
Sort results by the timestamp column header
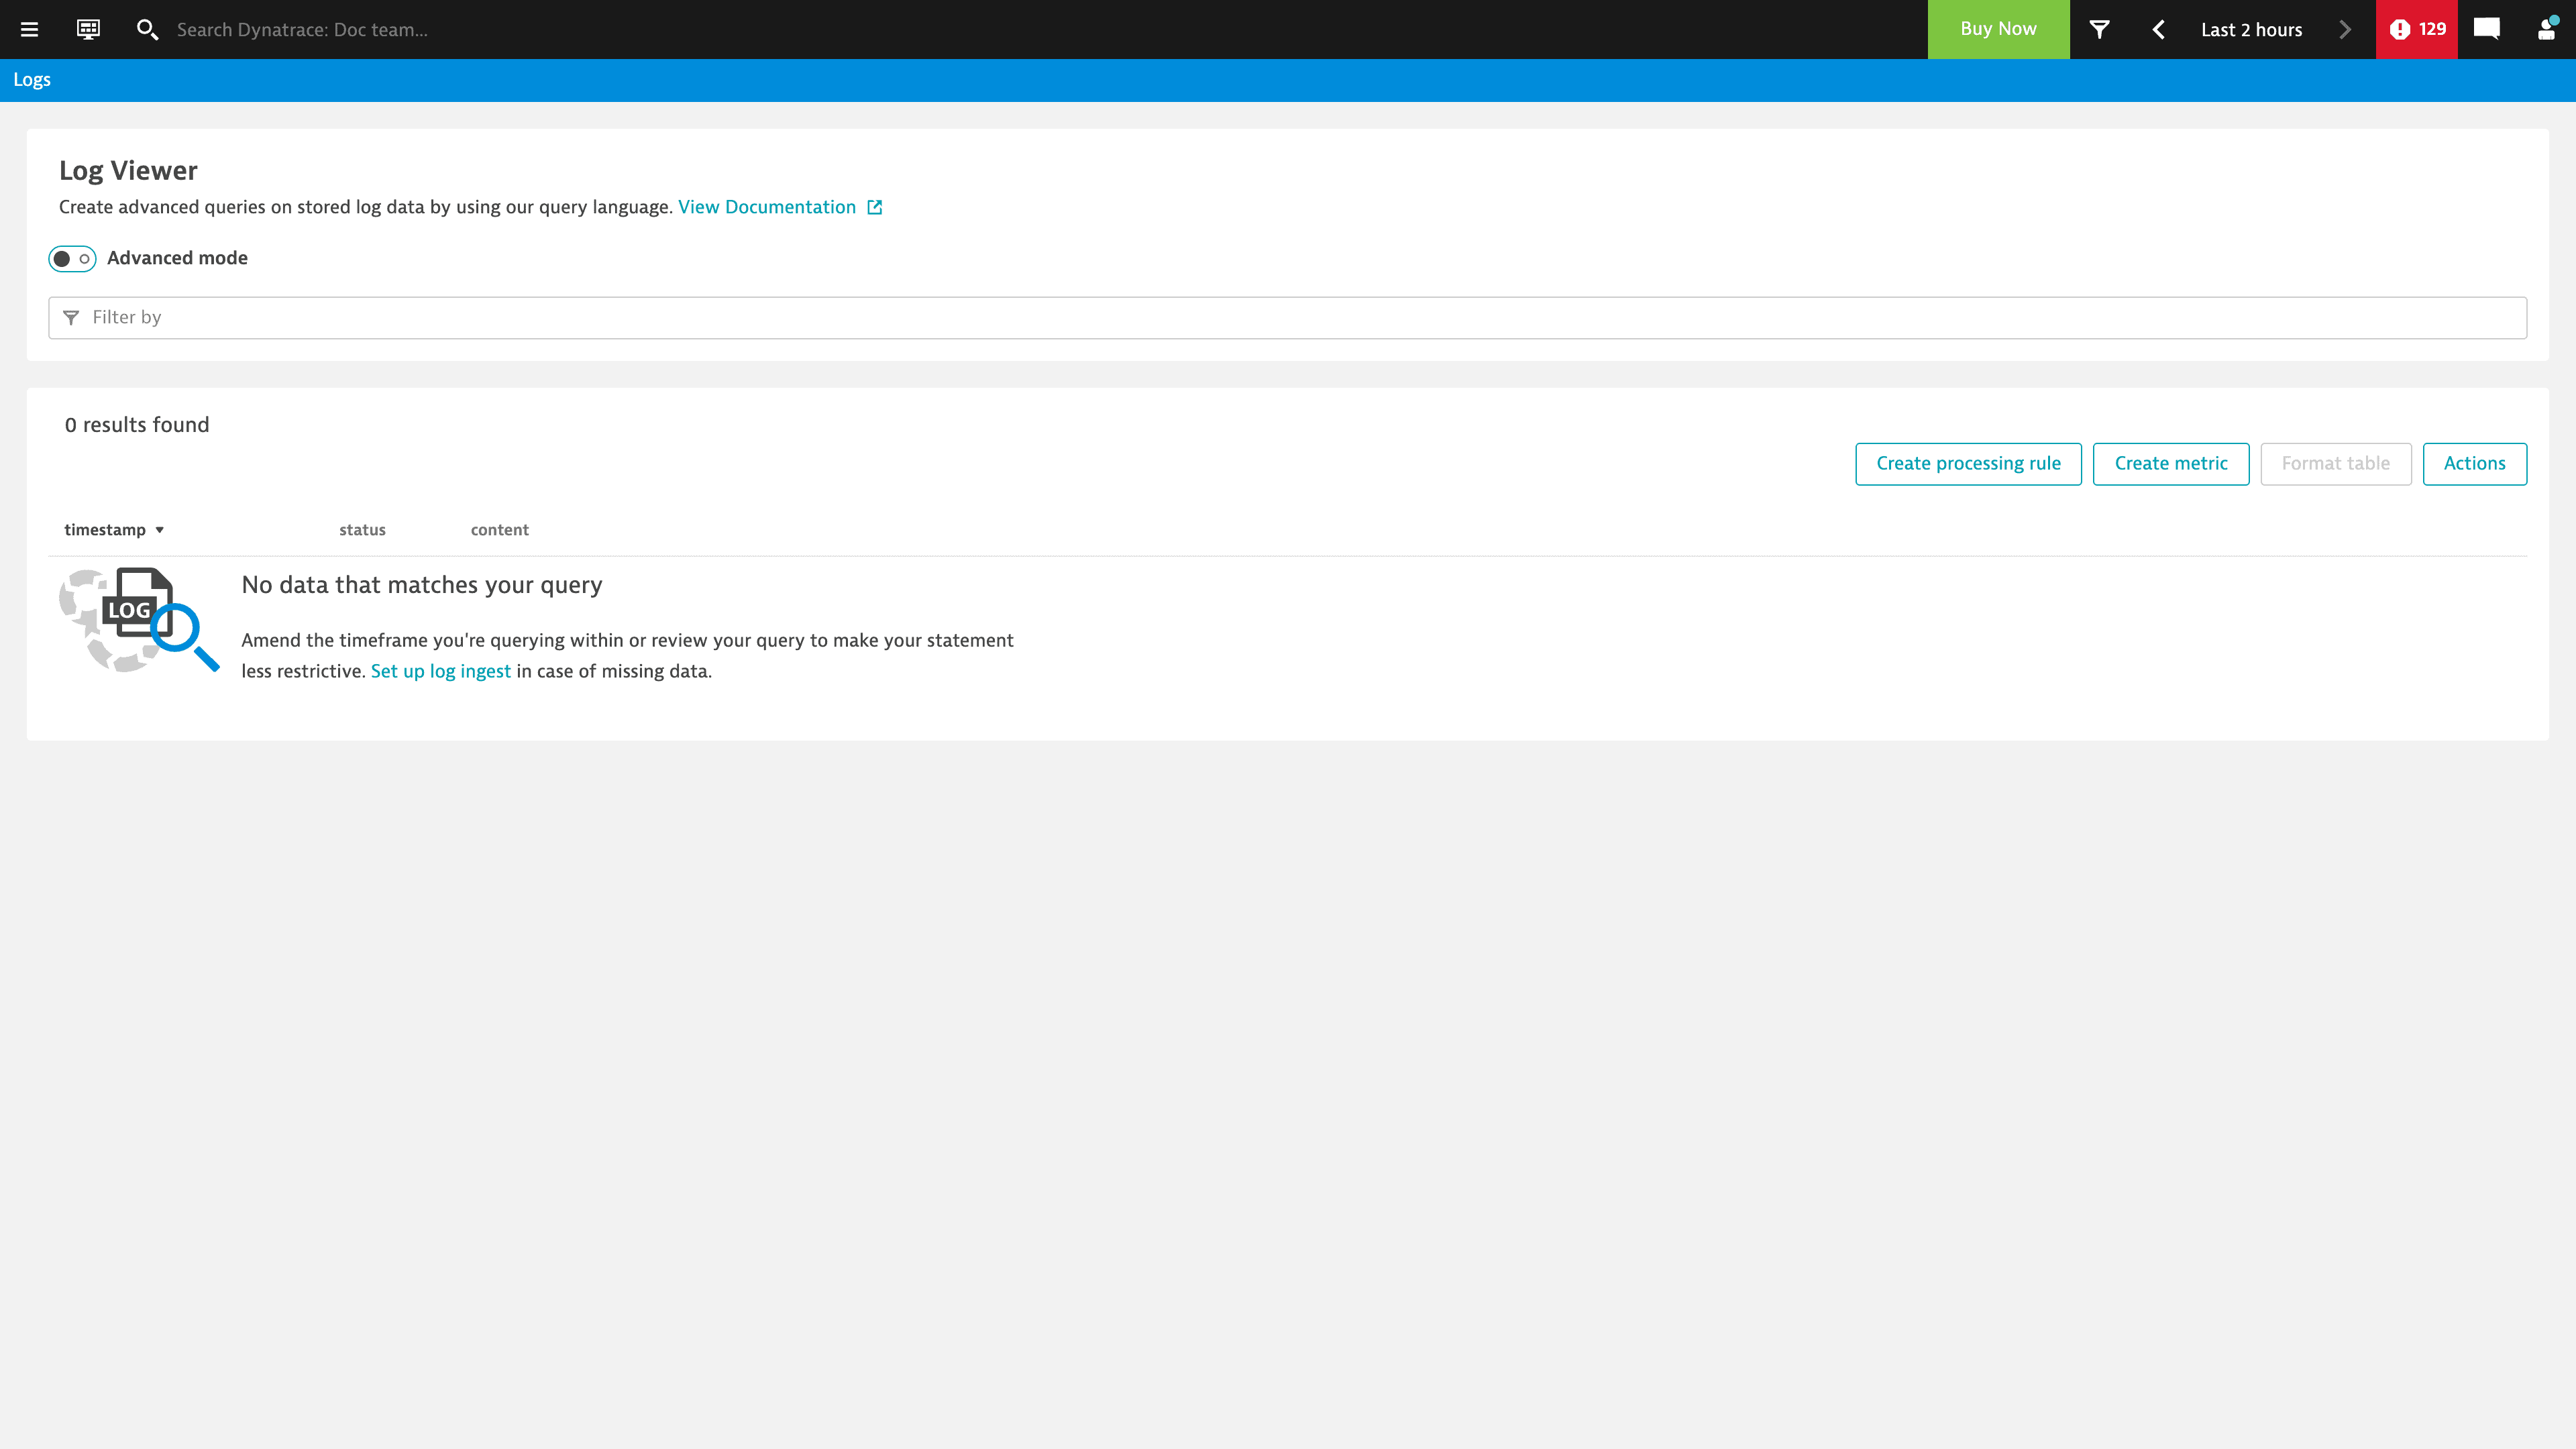[x=106, y=529]
